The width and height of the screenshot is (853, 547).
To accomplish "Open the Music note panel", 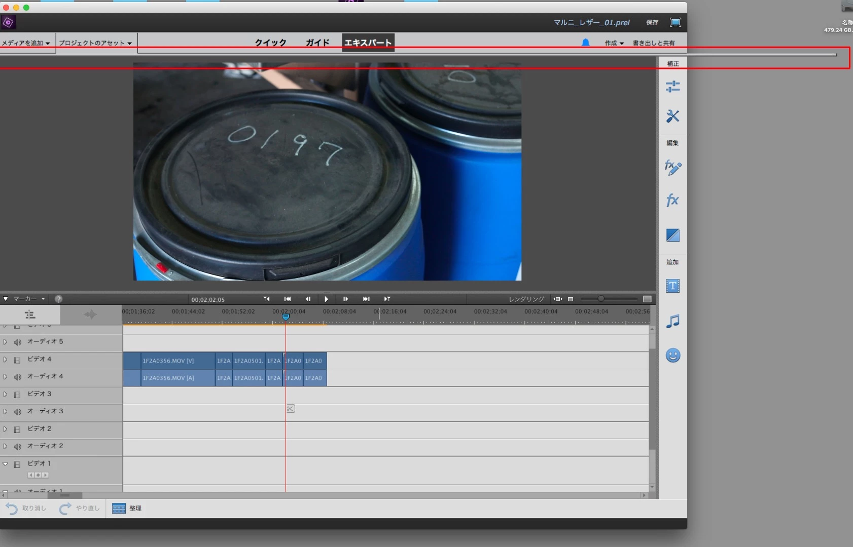I will [672, 321].
